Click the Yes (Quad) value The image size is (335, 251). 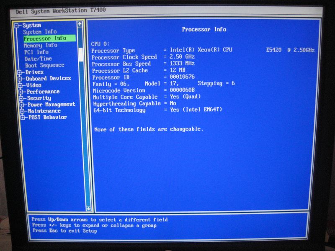tap(186, 97)
